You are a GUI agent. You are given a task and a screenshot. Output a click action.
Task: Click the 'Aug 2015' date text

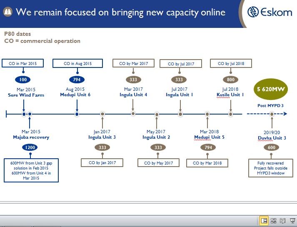75,89
